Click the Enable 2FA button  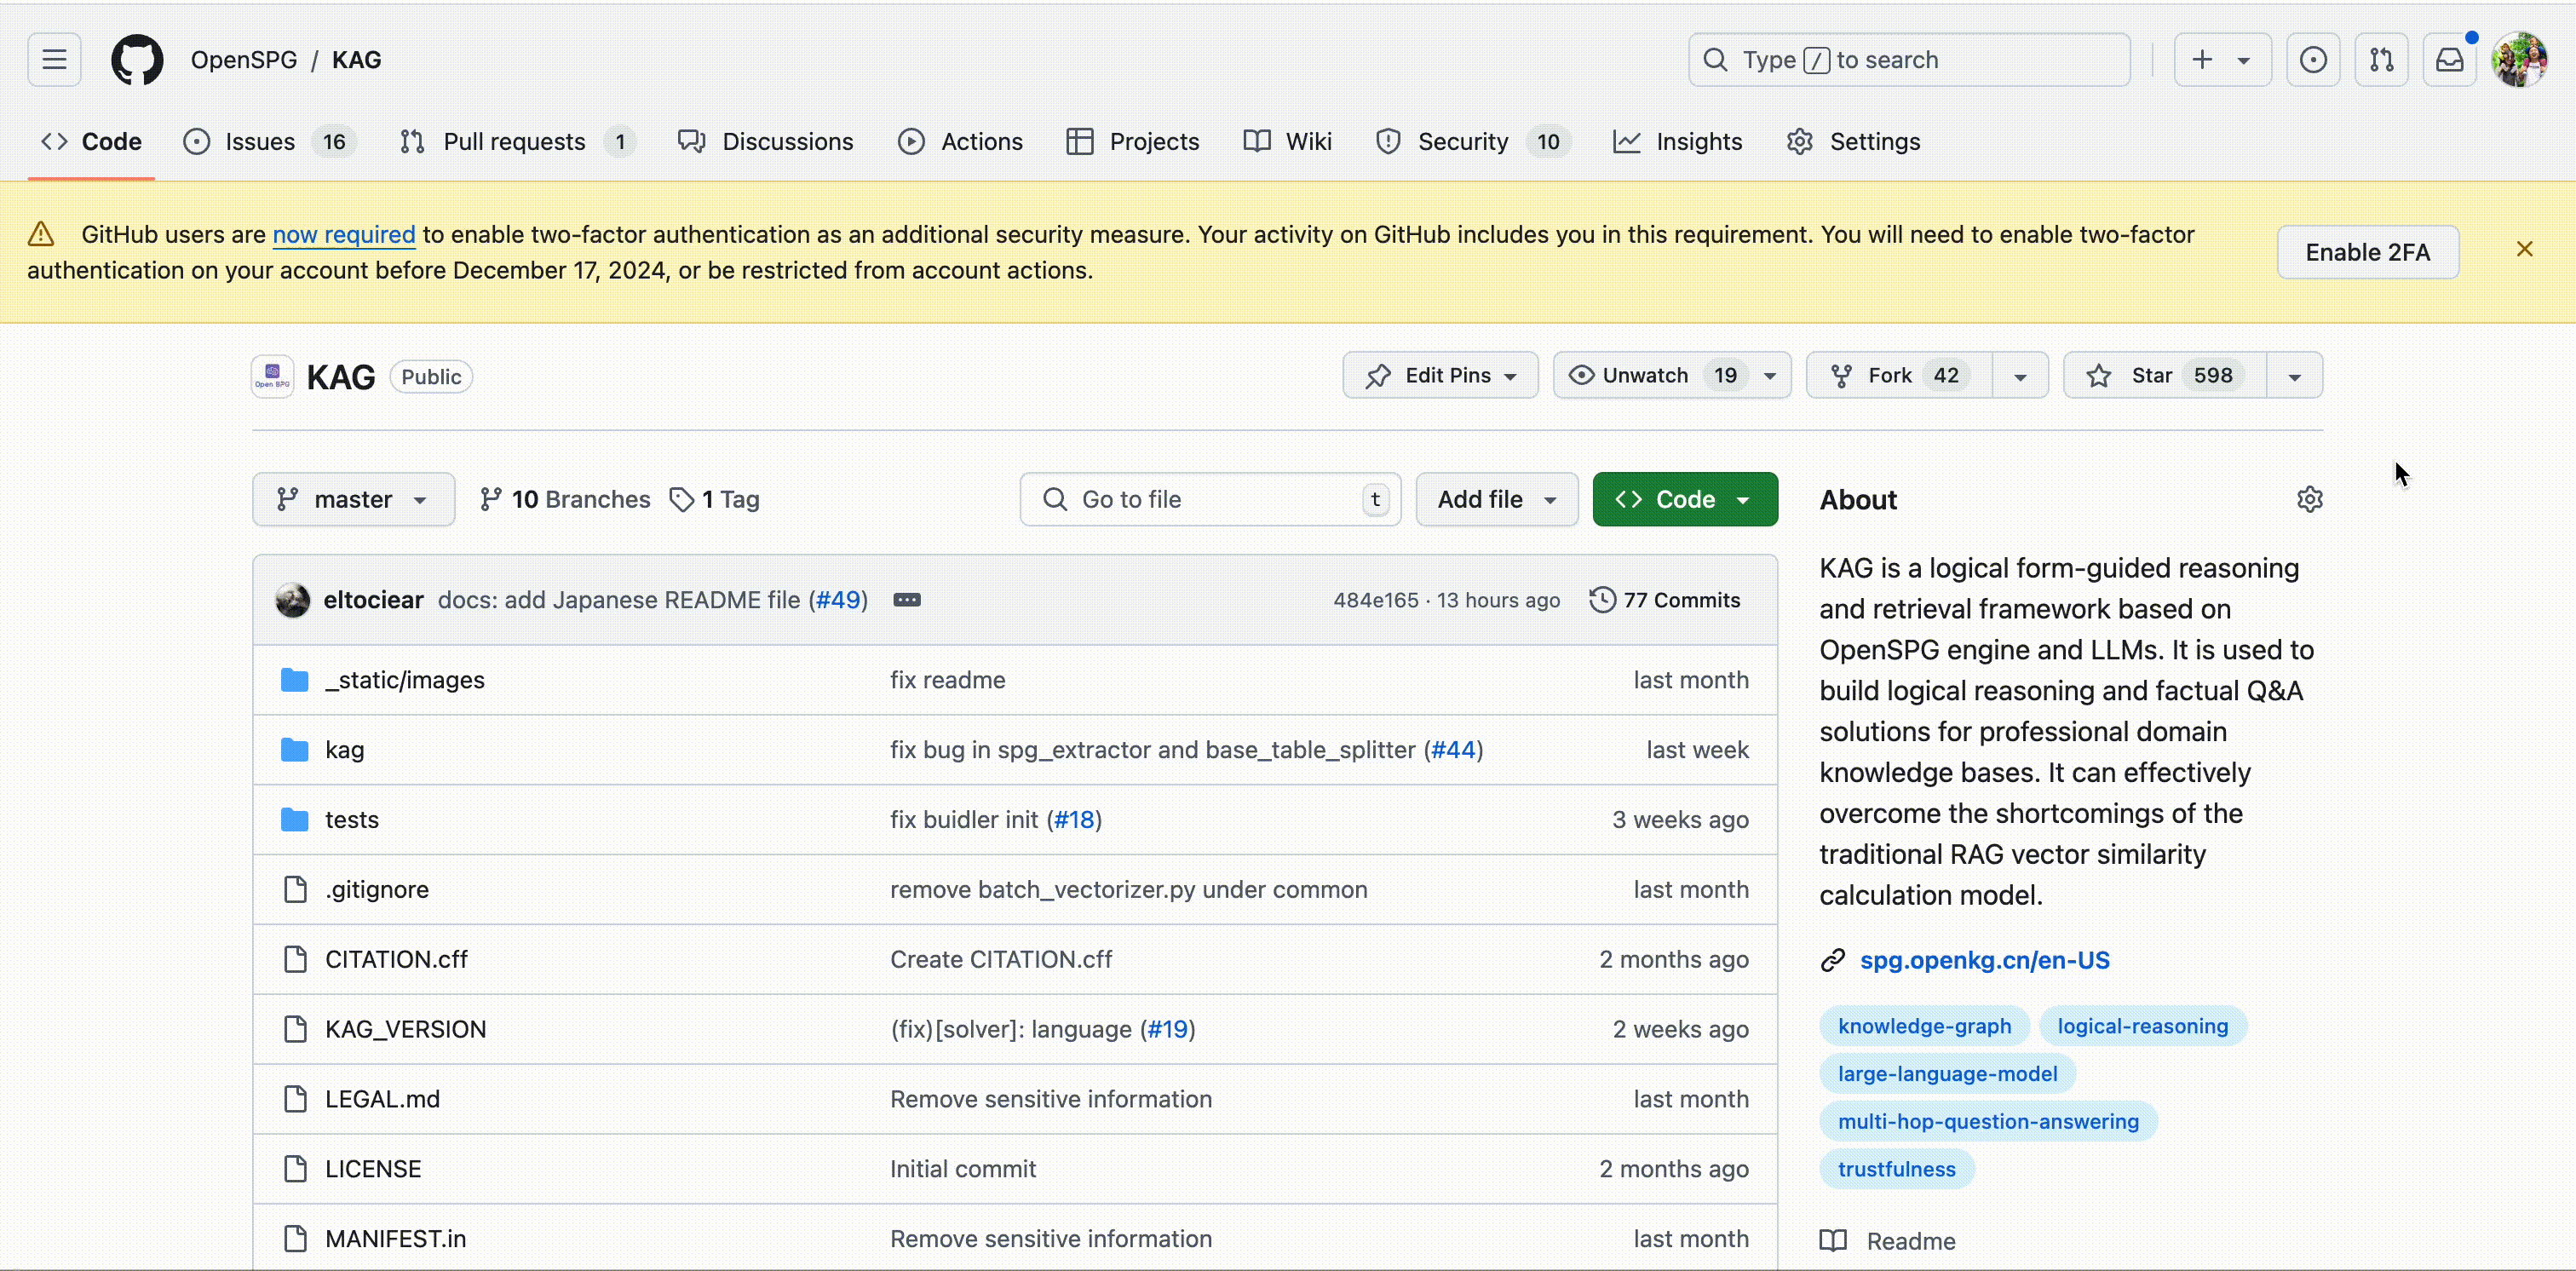2367,252
